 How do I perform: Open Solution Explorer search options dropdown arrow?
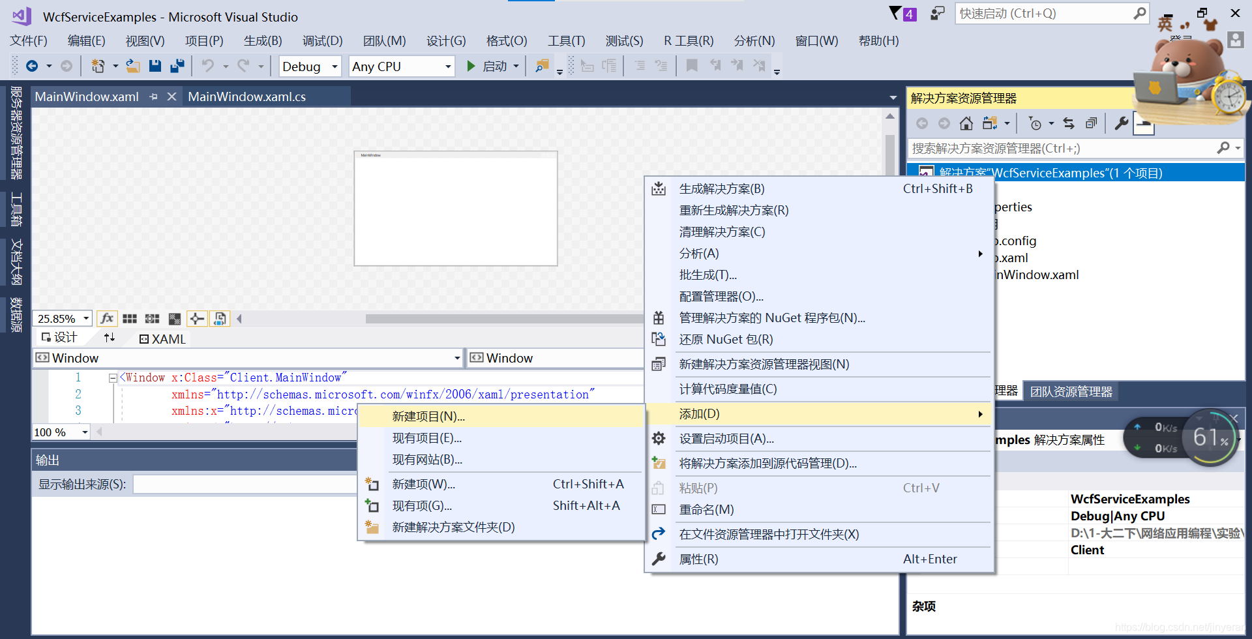point(1238,148)
